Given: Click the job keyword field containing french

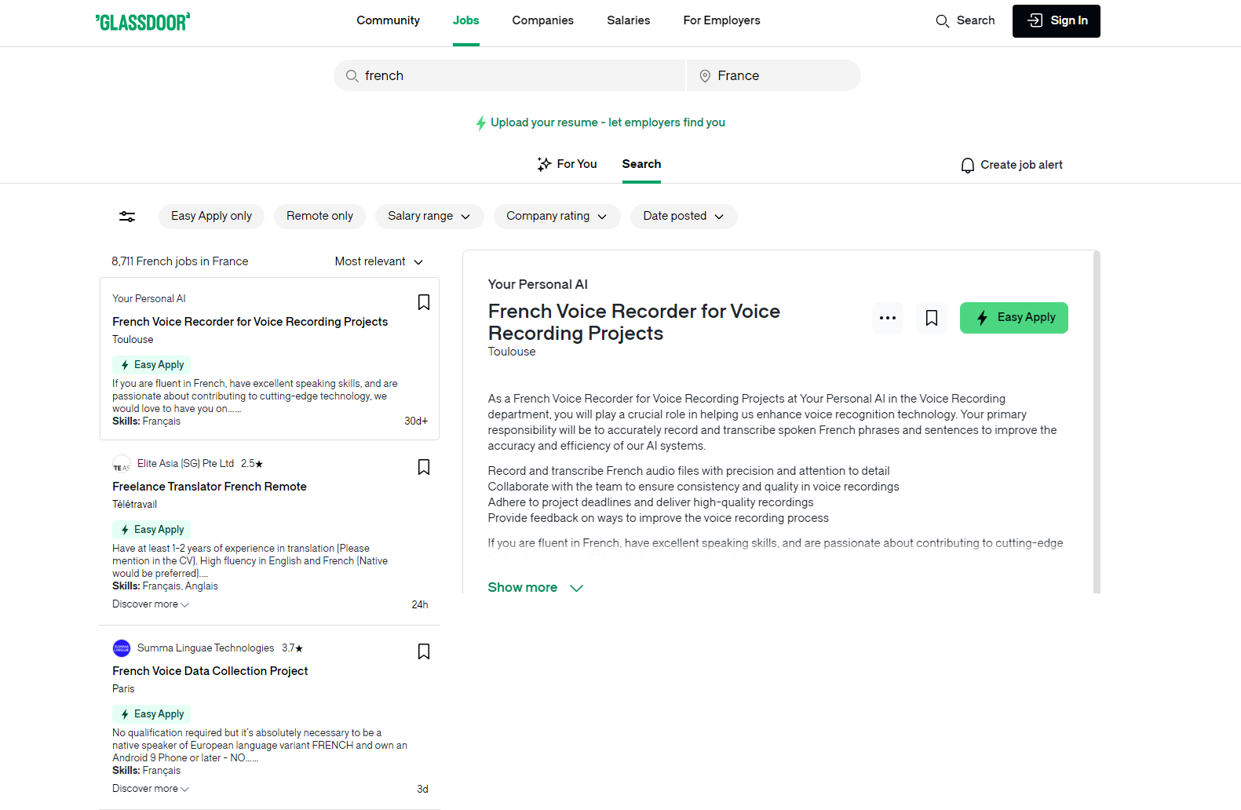Looking at the screenshot, I should [x=510, y=75].
